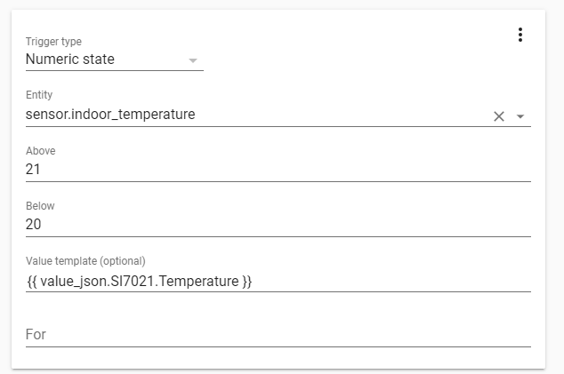
Task: Click the "Trigger type" label
Action: click(x=53, y=42)
